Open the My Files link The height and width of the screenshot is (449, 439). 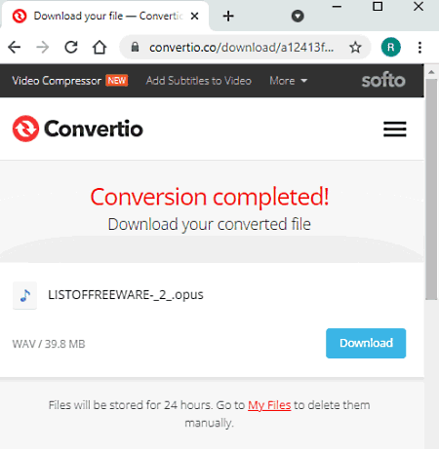(269, 405)
